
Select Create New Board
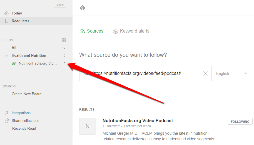pos(26,94)
